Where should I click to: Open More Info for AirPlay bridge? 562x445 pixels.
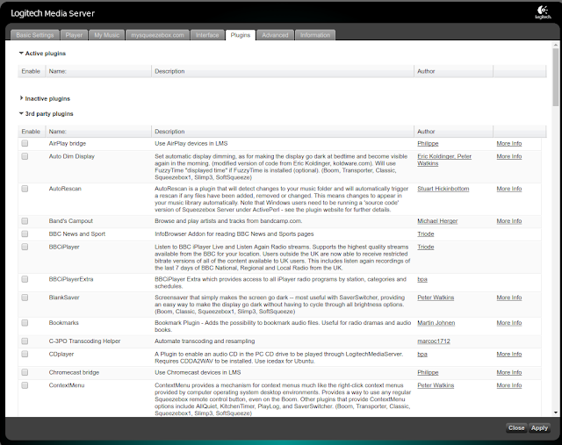click(x=509, y=143)
